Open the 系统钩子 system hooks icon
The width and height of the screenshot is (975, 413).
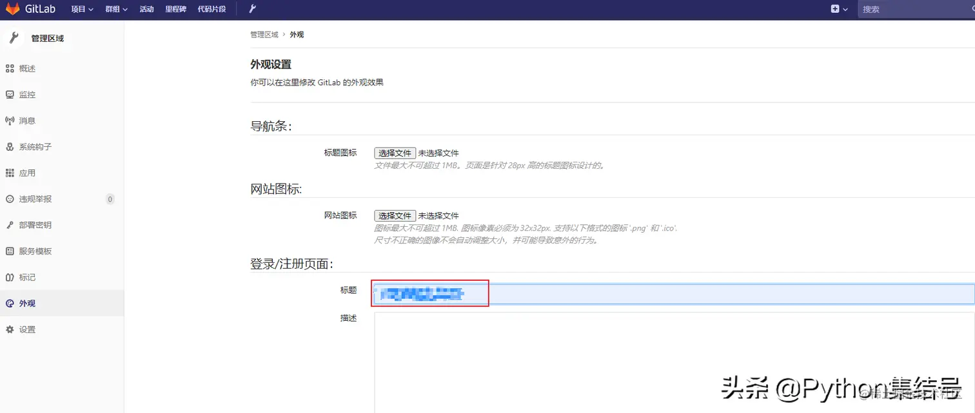click(x=9, y=146)
